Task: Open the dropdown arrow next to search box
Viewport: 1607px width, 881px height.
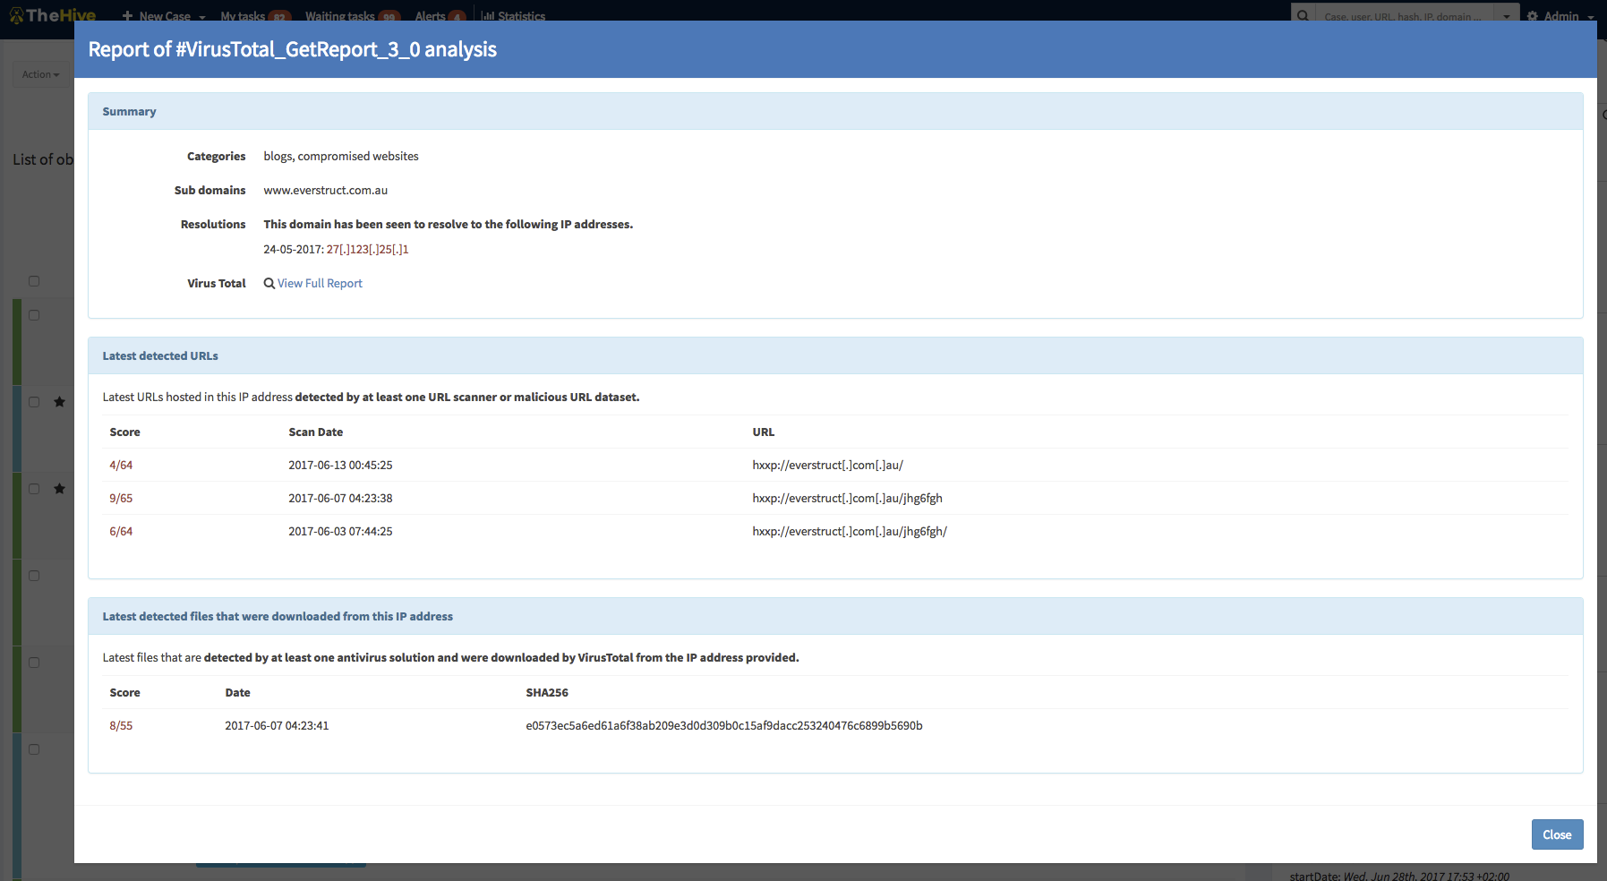Action: pos(1507,16)
